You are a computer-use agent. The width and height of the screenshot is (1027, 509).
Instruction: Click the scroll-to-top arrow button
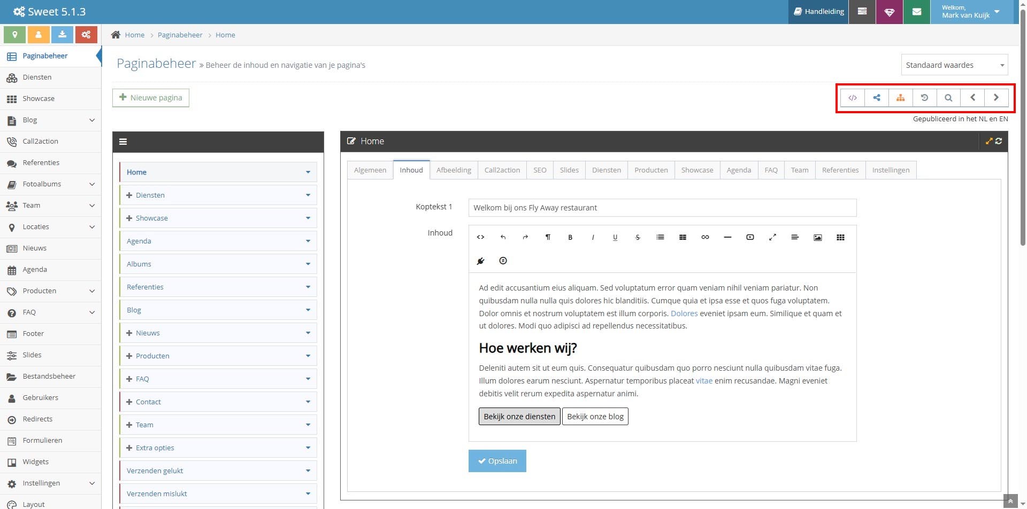coord(1010,502)
